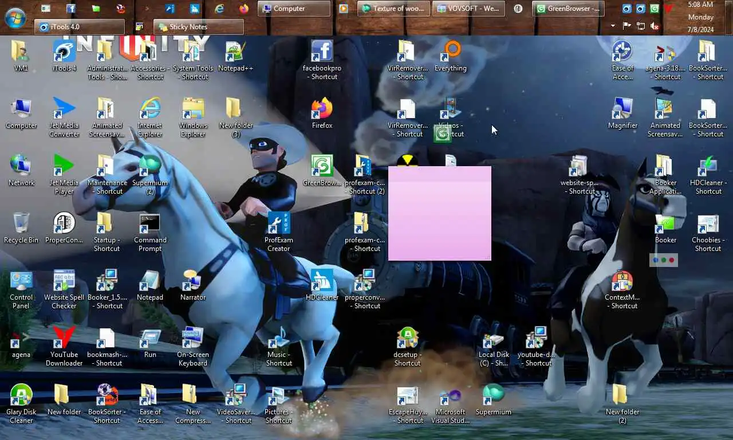The width and height of the screenshot is (733, 440).
Task: Open the Internet Explorer desktop icon
Action: [150, 117]
